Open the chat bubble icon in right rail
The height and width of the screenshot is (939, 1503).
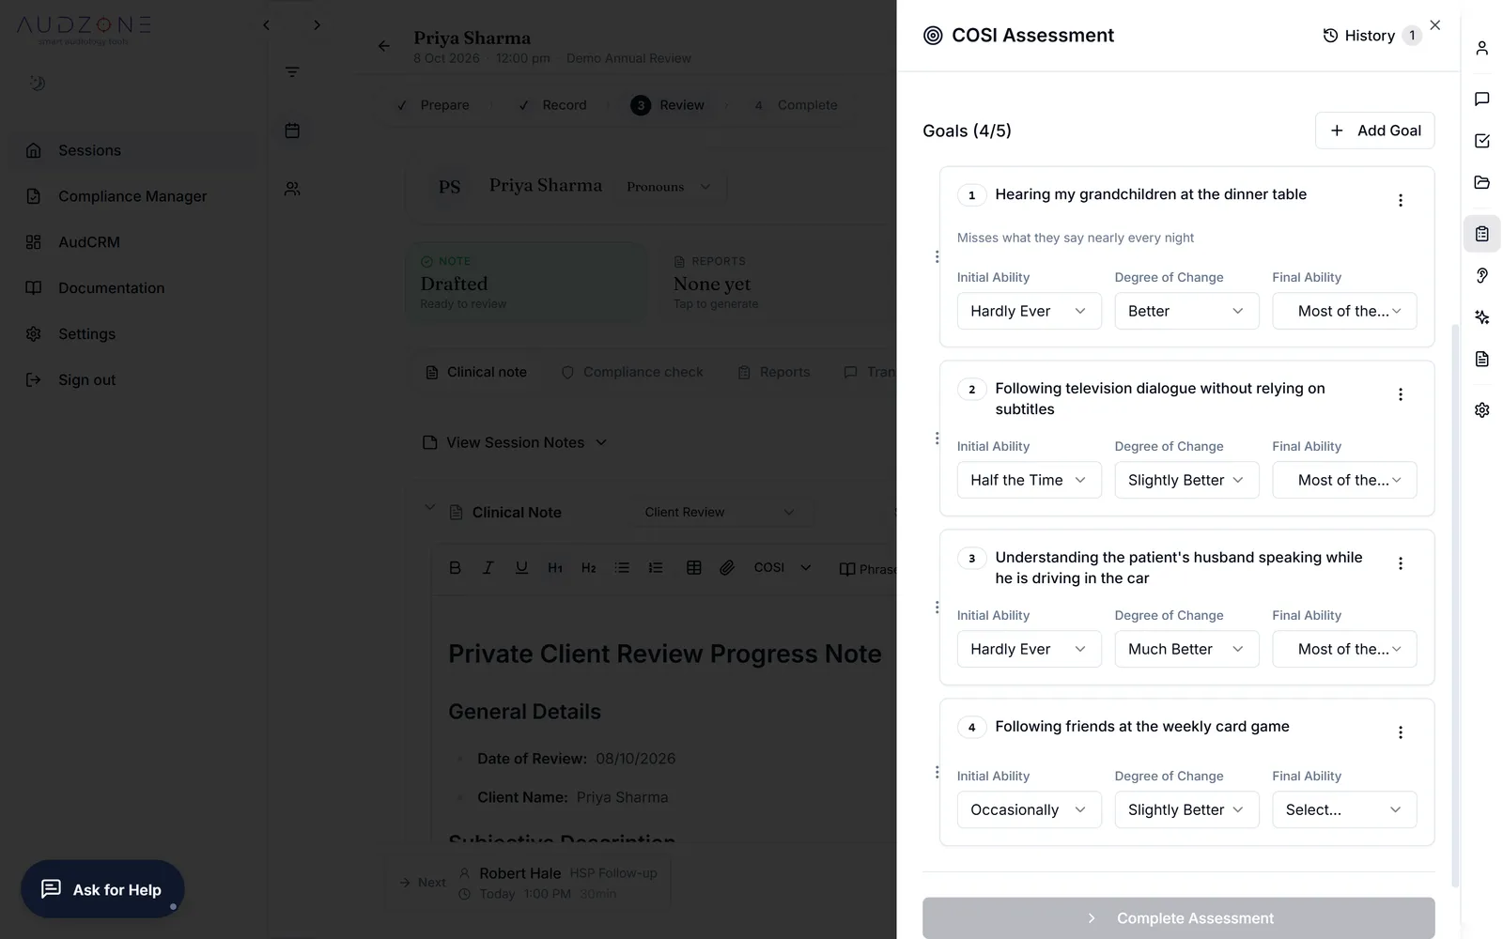click(1481, 99)
